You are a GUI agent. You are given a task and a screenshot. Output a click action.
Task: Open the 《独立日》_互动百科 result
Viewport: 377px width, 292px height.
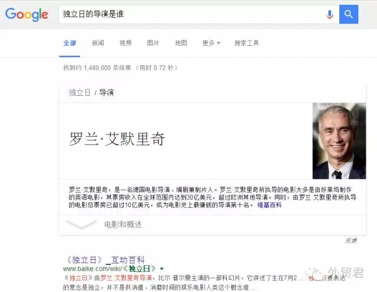click(x=105, y=260)
